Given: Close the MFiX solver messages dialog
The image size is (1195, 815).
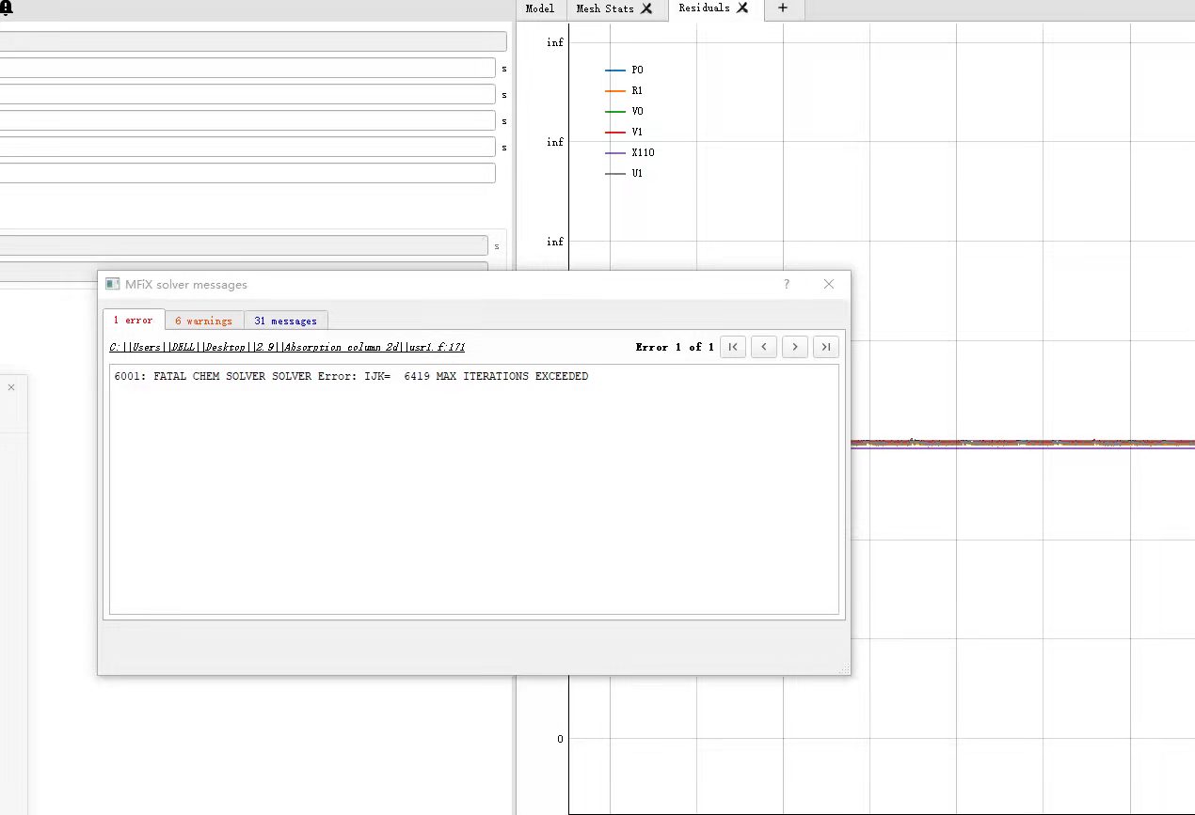Looking at the screenshot, I should point(829,284).
